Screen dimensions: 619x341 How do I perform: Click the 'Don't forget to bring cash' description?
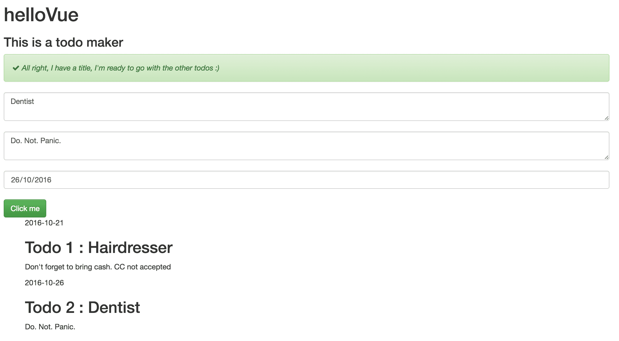98,267
